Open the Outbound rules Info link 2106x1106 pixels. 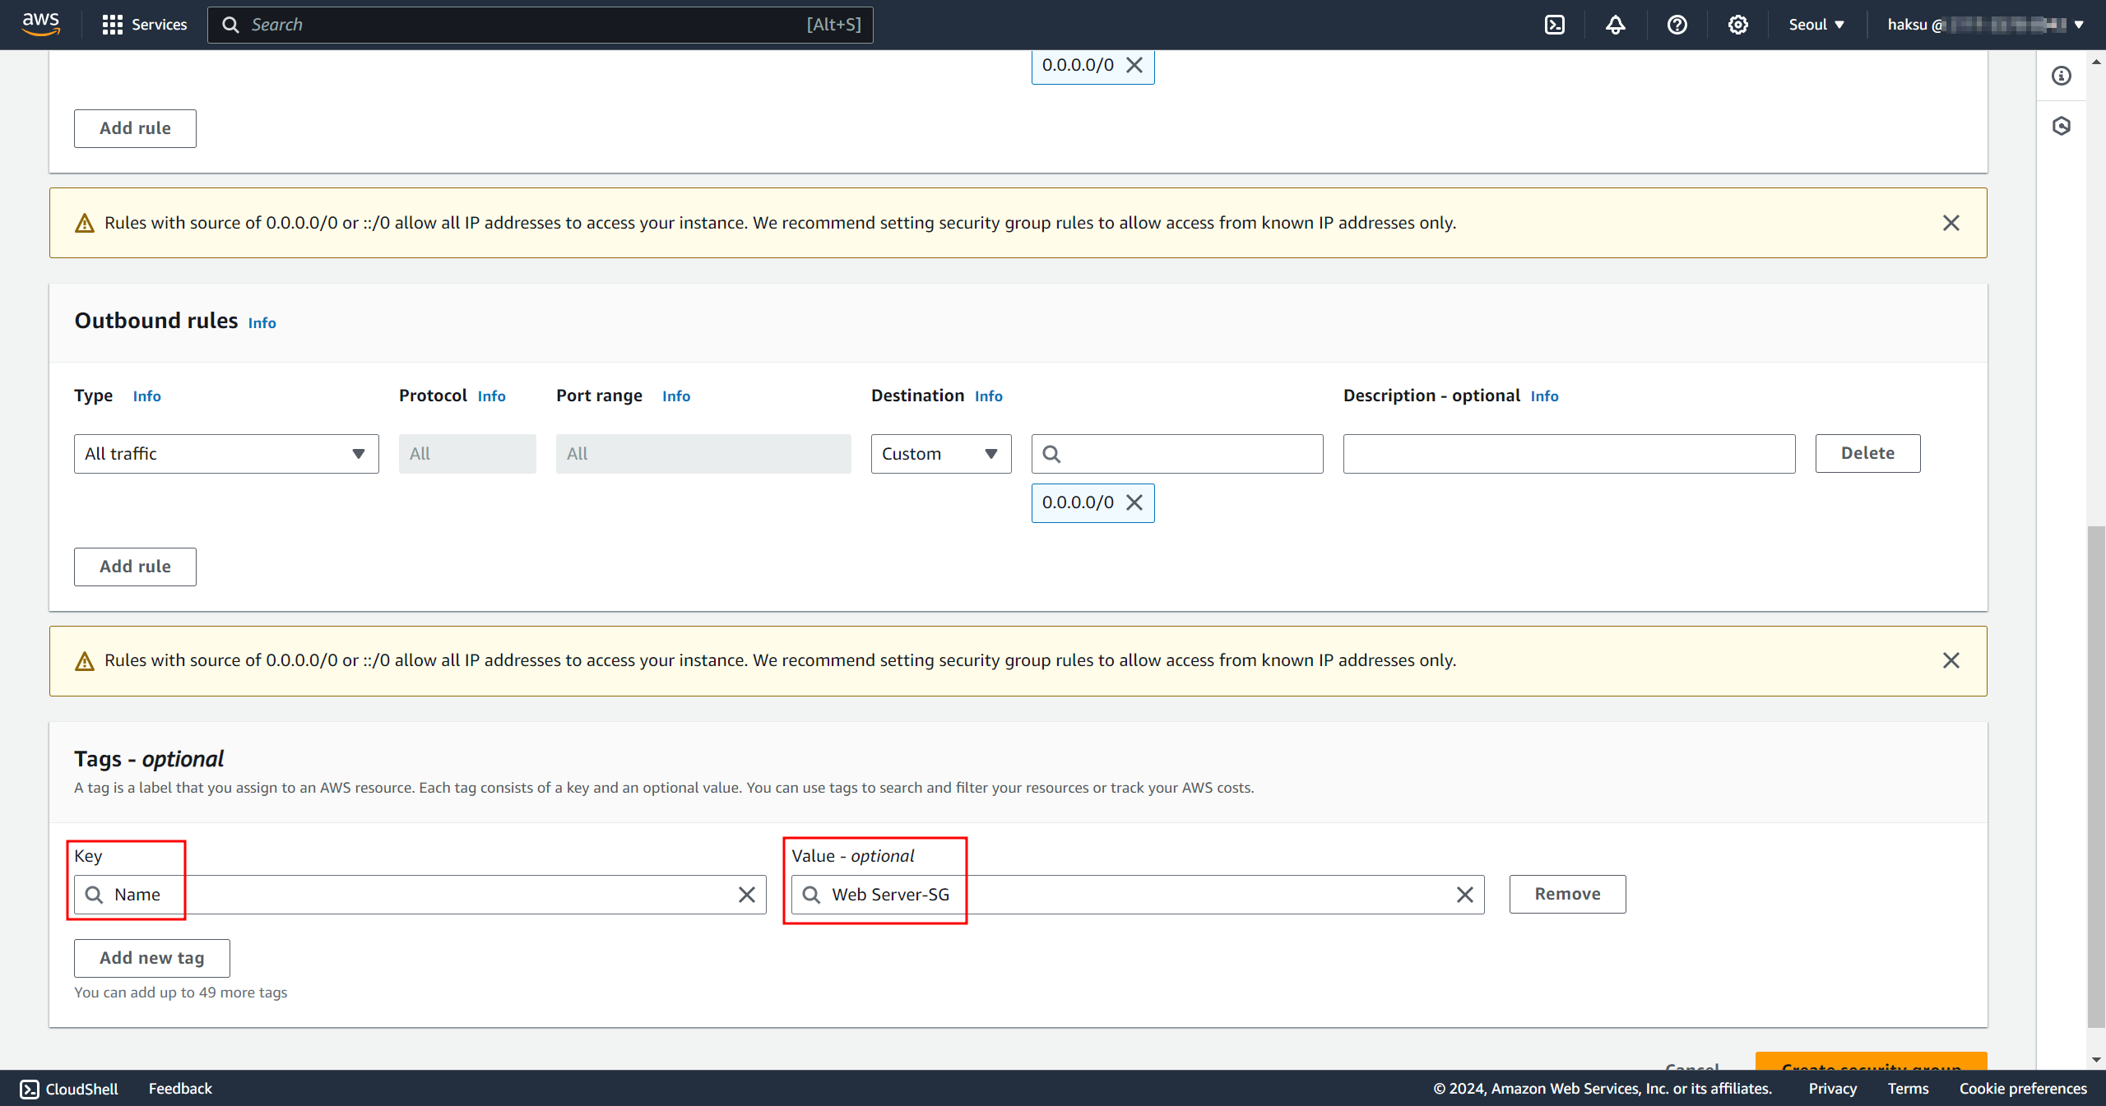262,323
